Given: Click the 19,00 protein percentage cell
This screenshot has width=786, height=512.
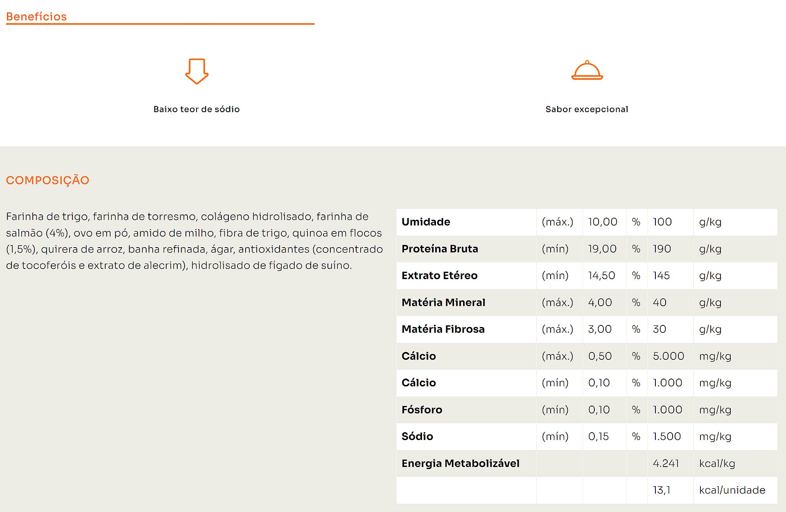Looking at the screenshot, I should pos(602,249).
